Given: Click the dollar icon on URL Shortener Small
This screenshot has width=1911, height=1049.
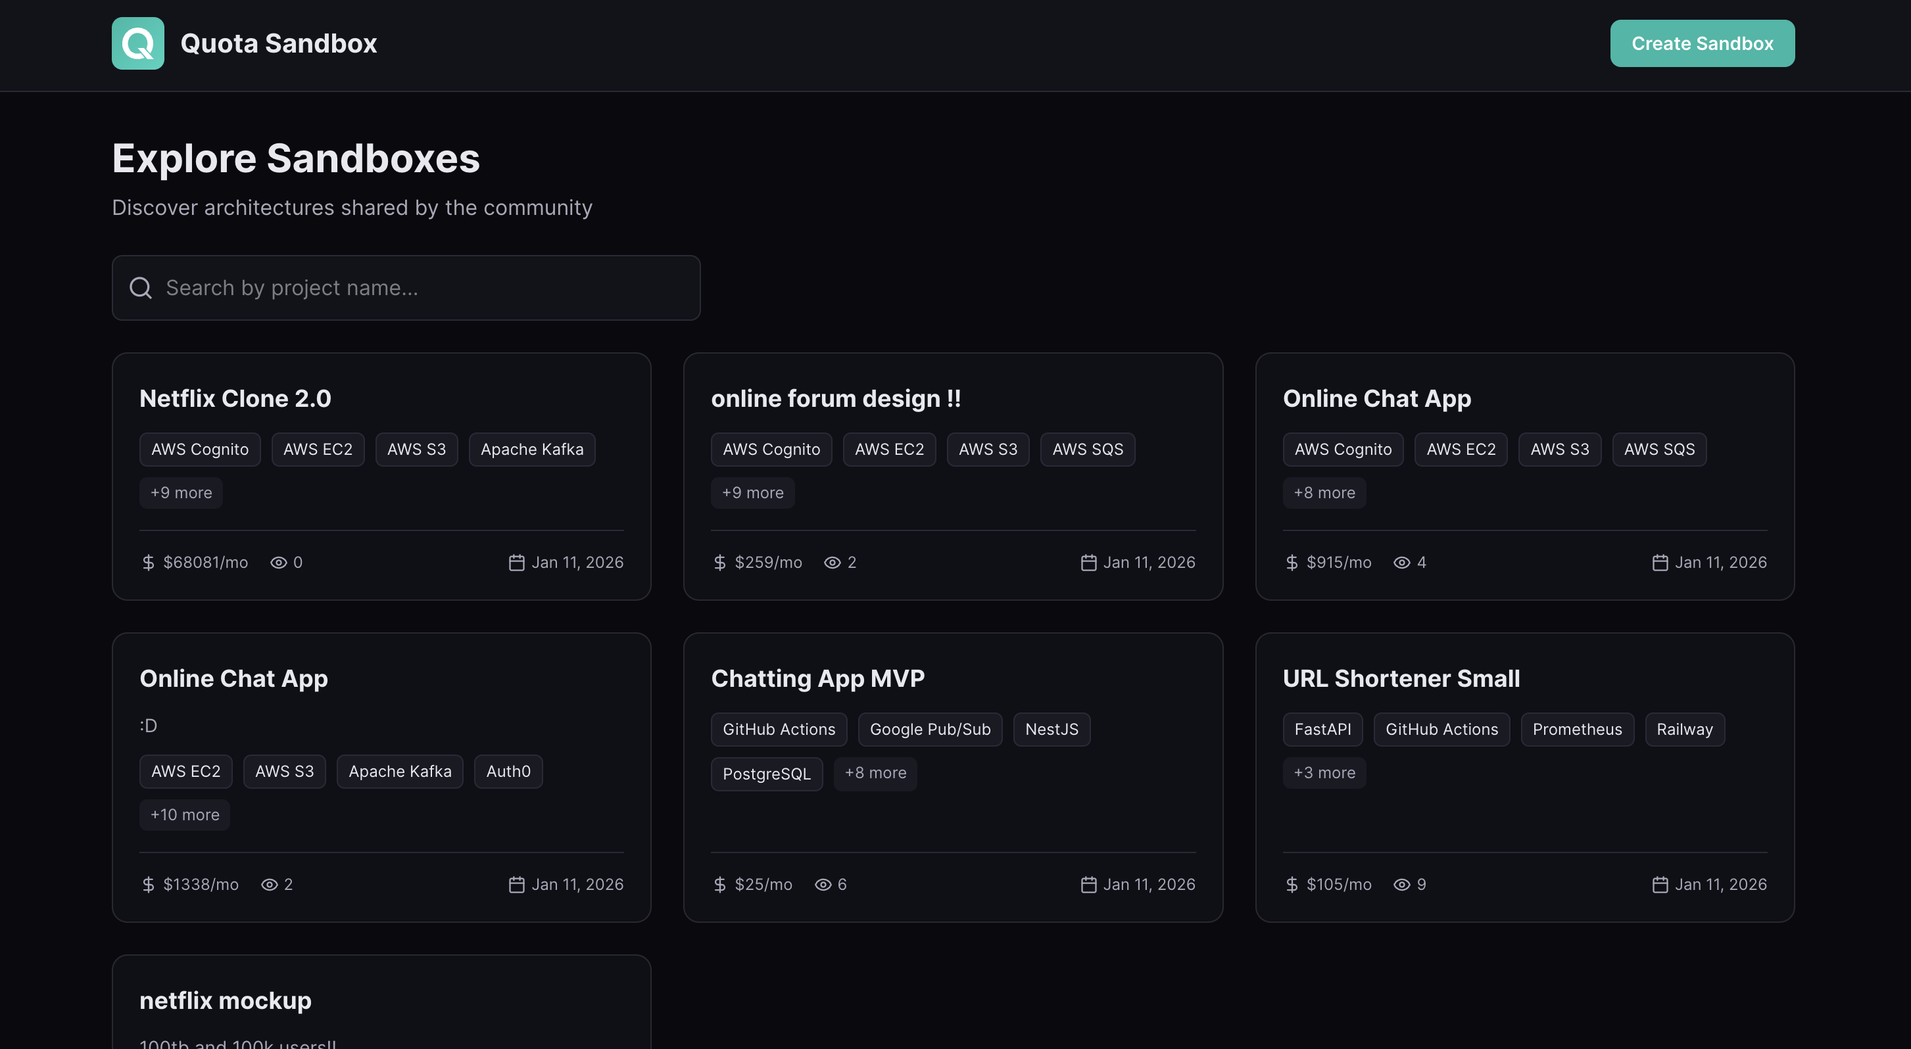Looking at the screenshot, I should tap(1292, 885).
